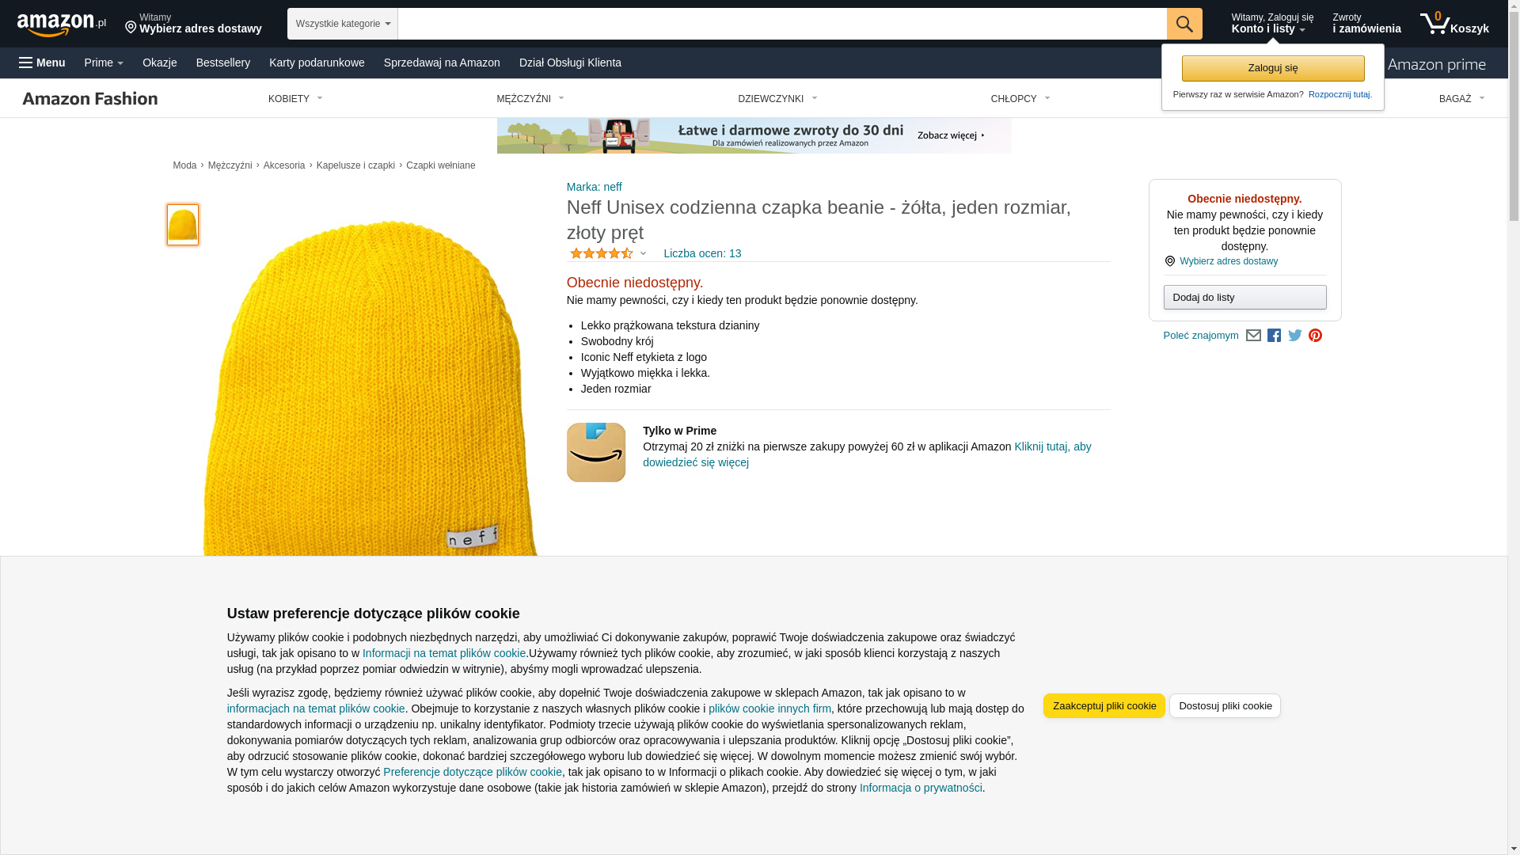This screenshot has height=855, width=1520.
Task: Select the yellow beanie thumbnail
Action: click(183, 225)
